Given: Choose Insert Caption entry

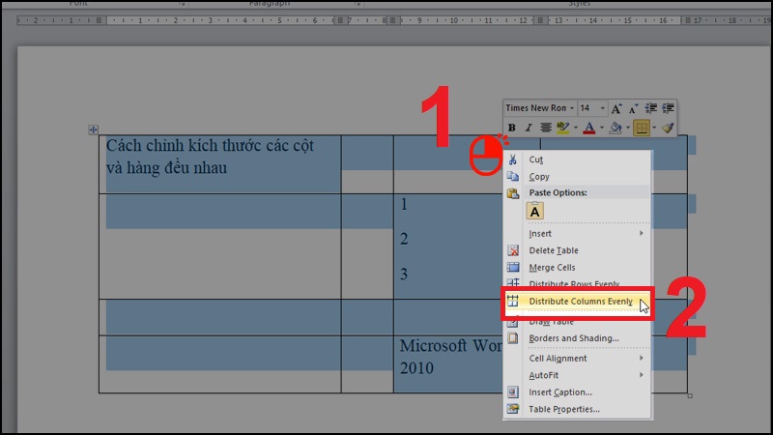Looking at the screenshot, I should (578, 392).
